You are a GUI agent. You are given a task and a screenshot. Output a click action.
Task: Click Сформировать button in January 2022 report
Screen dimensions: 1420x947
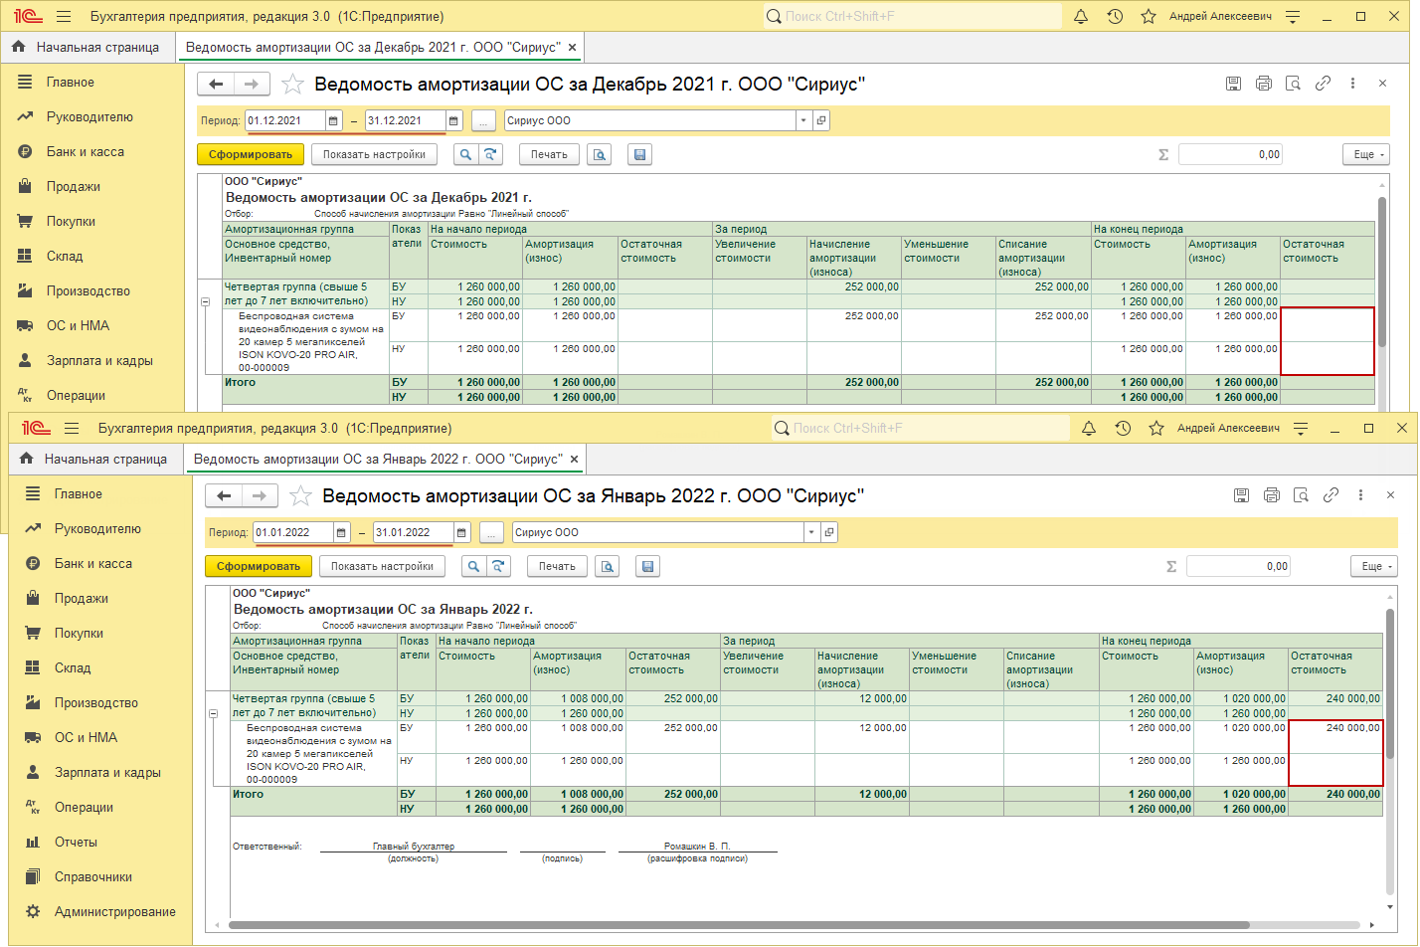pos(259,566)
